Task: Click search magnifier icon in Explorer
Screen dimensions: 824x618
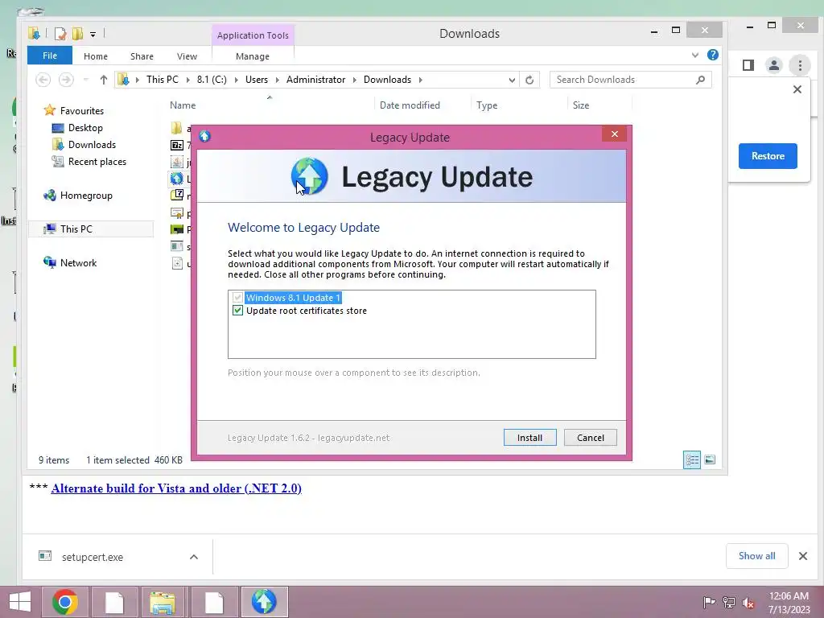Action: point(701,80)
